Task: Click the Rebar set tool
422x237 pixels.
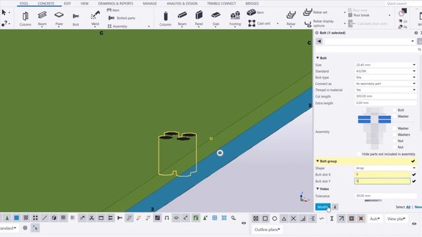Action: 315,12
